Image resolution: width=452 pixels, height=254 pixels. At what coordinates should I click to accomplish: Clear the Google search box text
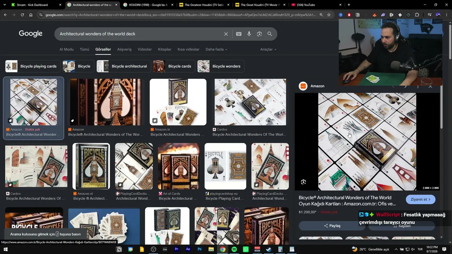point(226,34)
